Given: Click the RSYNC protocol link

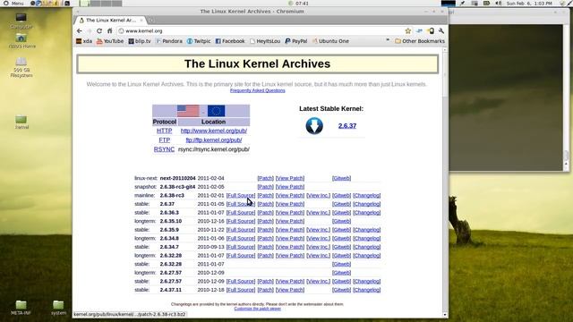Looking at the screenshot, I should (164, 149).
